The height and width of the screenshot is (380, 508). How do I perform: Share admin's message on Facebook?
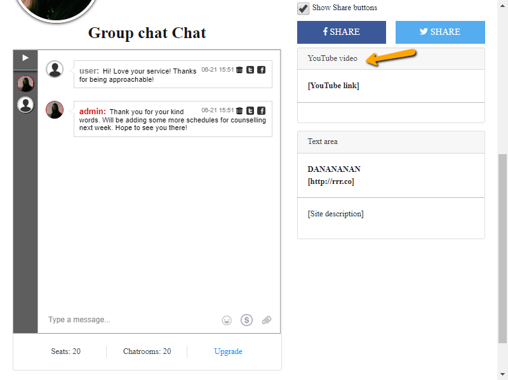(261, 110)
